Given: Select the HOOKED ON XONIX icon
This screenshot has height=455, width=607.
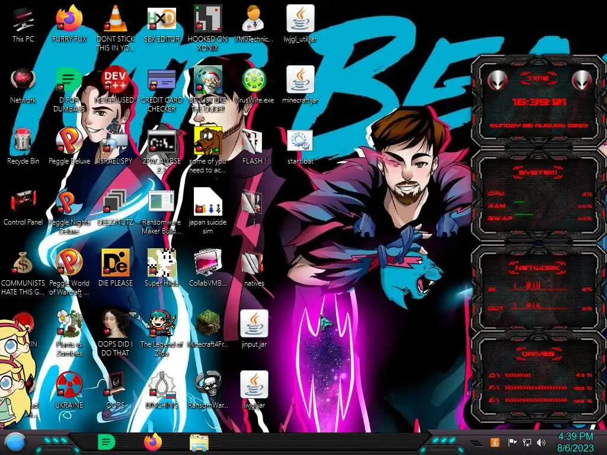Looking at the screenshot, I should point(208,28).
